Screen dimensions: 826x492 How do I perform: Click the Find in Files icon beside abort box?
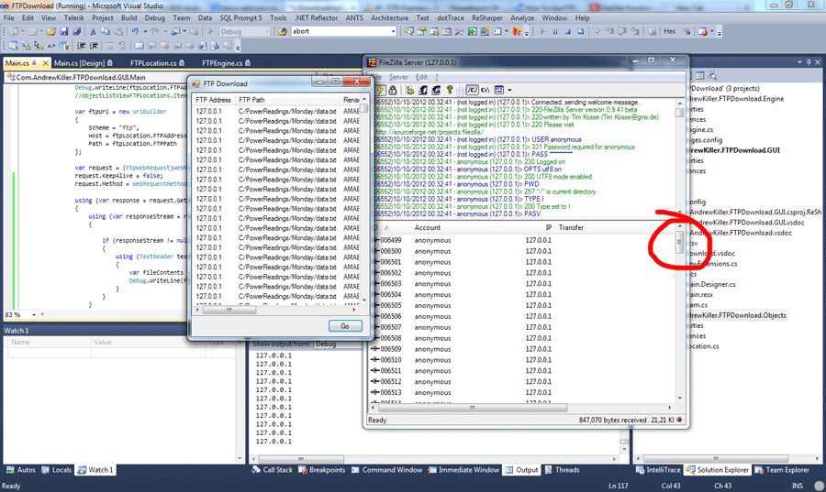pyautogui.click(x=283, y=31)
